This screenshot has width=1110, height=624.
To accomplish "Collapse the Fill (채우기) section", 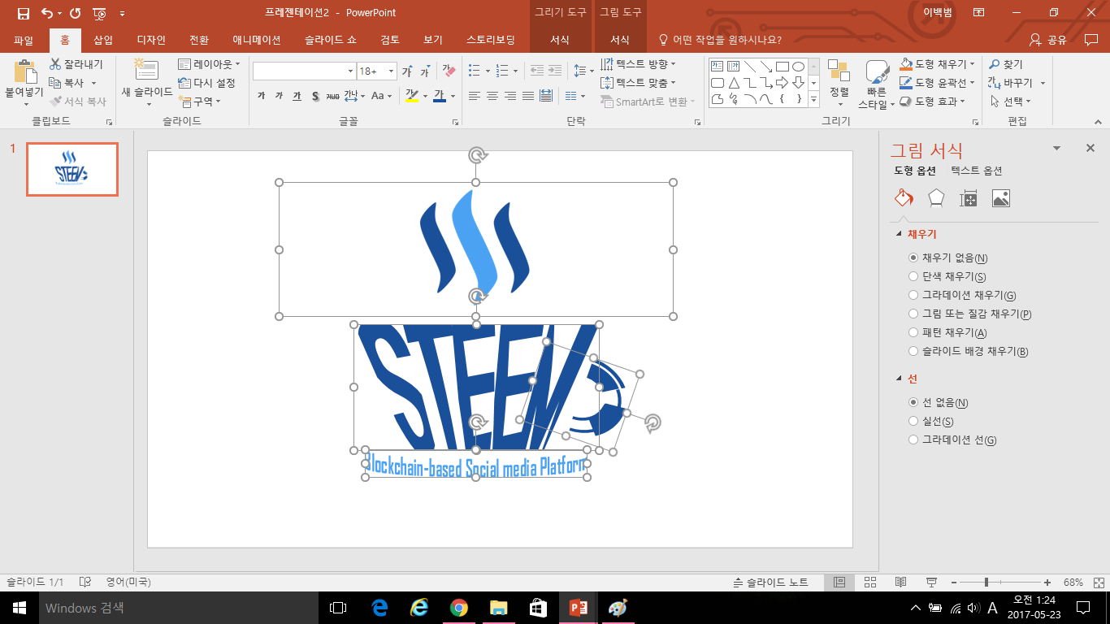I will tap(899, 234).
